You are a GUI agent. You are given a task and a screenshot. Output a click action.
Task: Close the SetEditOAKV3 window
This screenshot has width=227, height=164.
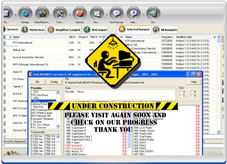pos(199,74)
